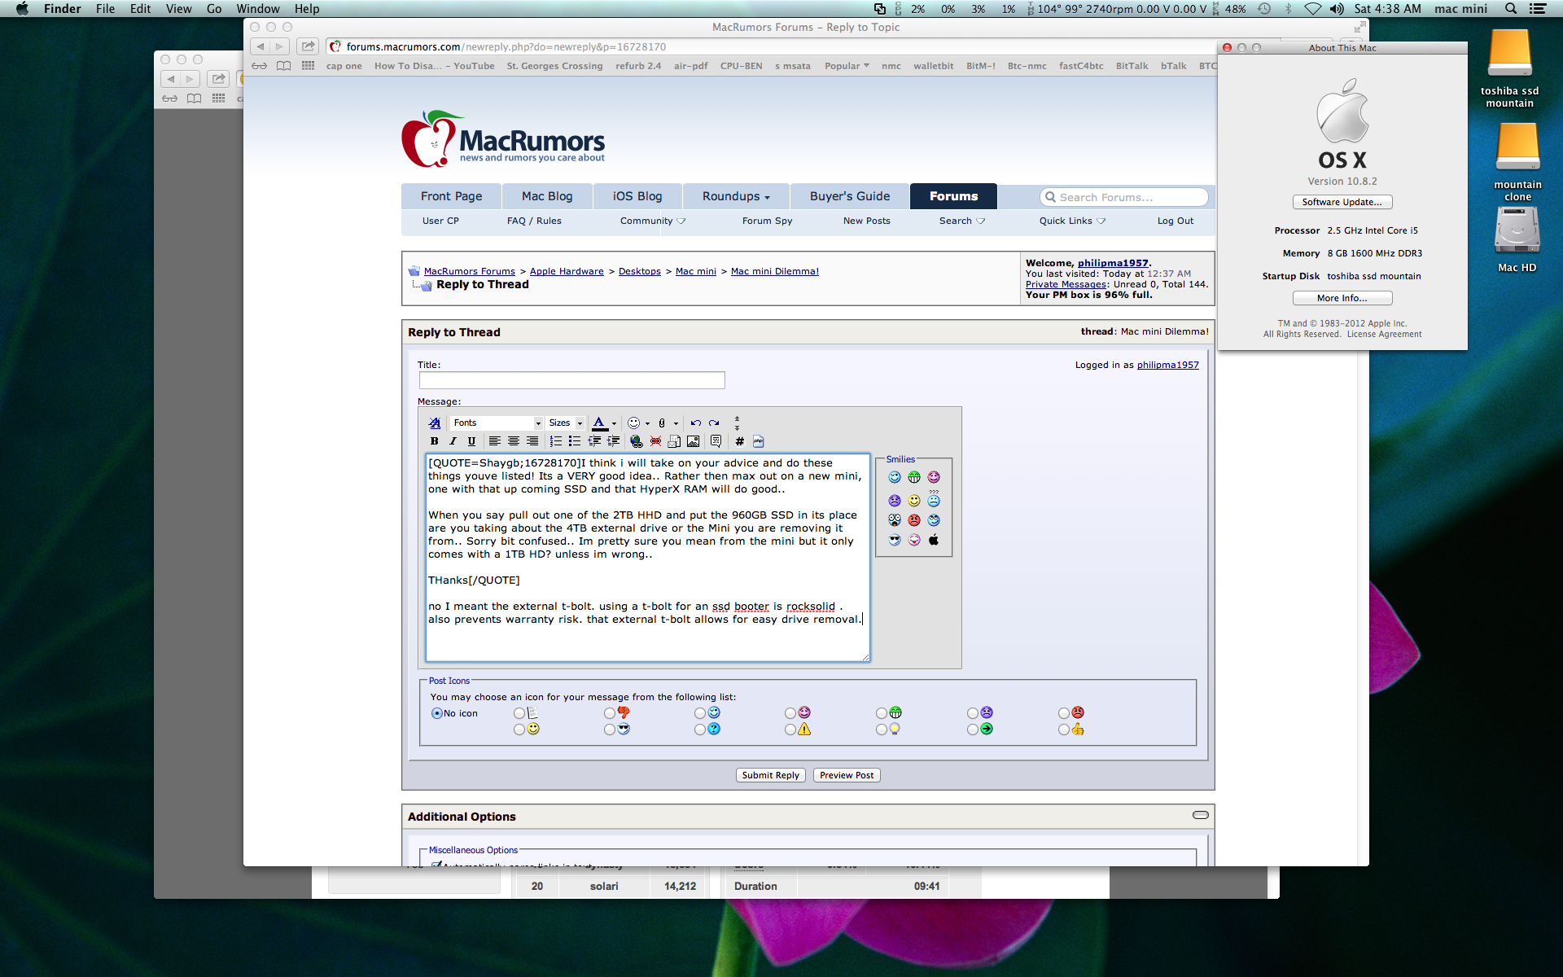Image resolution: width=1563 pixels, height=977 pixels.
Task: Click the Submit Reply button
Action: point(770,775)
